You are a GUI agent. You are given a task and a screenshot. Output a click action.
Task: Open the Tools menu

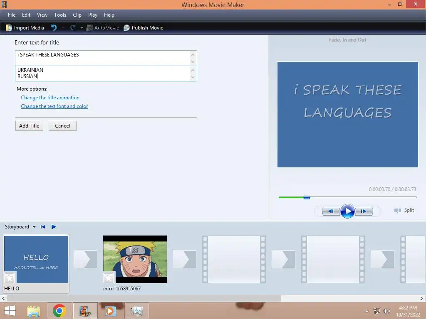click(60, 15)
